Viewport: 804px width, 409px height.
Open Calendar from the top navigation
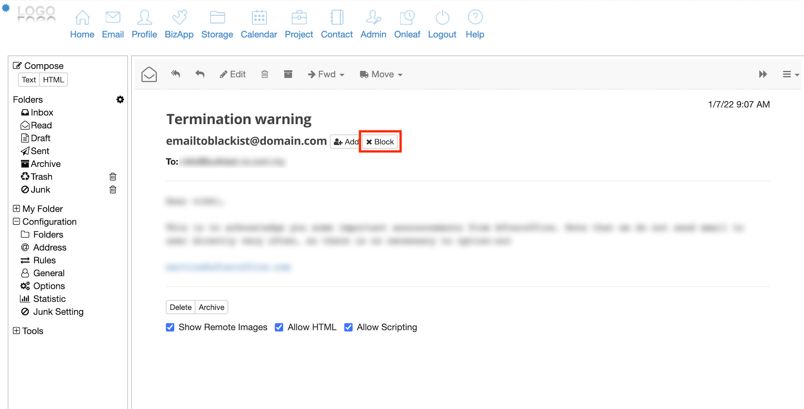pos(259,25)
